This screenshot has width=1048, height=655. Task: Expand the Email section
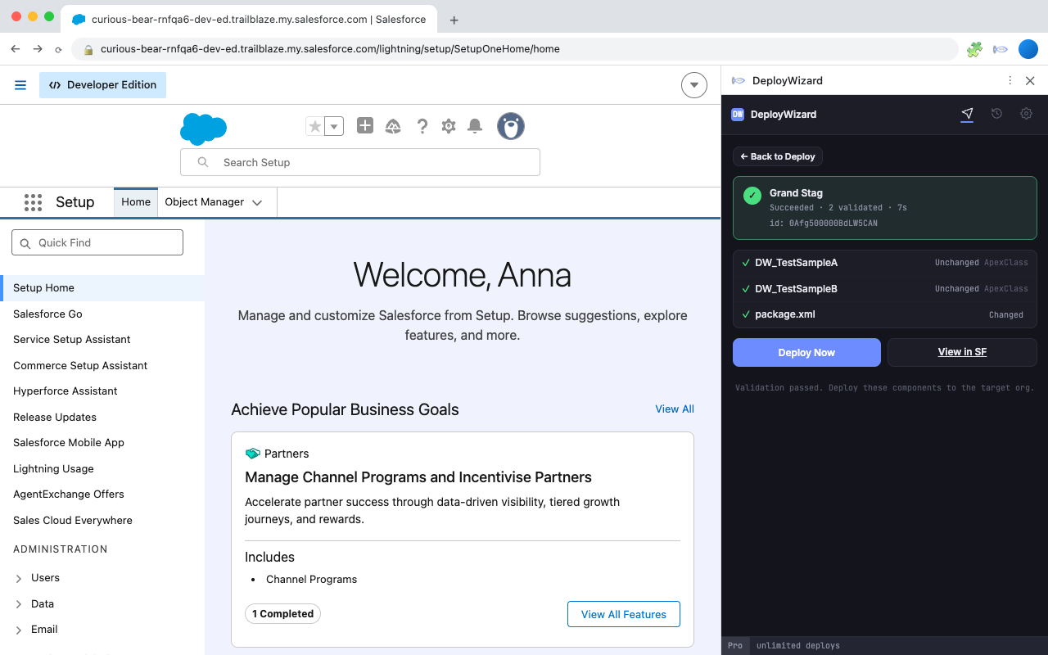pos(19,630)
